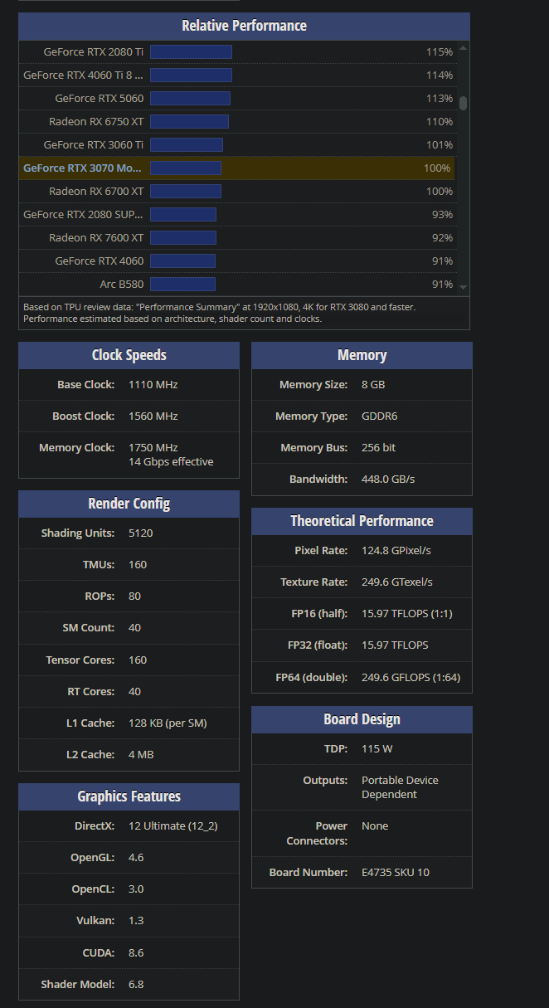Open Radeon RX 6750 XT entry
This screenshot has width=549, height=1008.
click(x=96, y=121)
